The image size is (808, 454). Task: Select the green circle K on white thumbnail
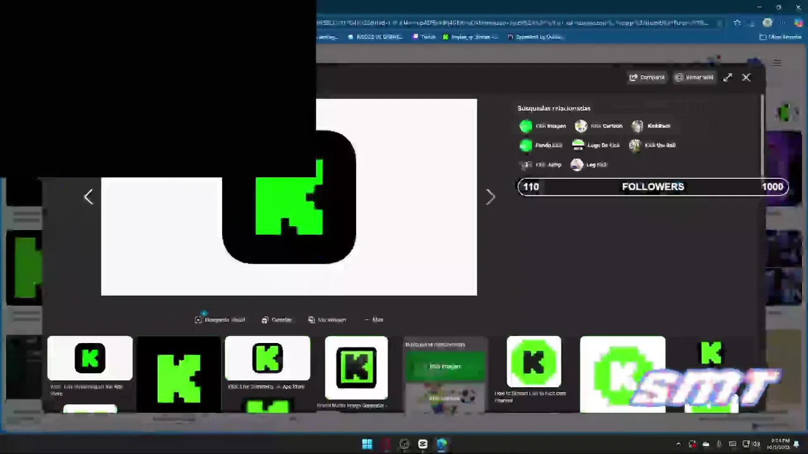coord(622,375)
